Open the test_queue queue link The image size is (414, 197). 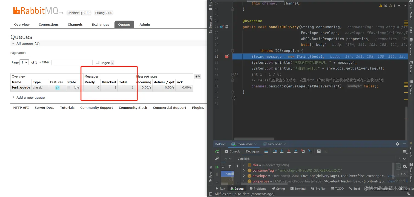point(21,87)
